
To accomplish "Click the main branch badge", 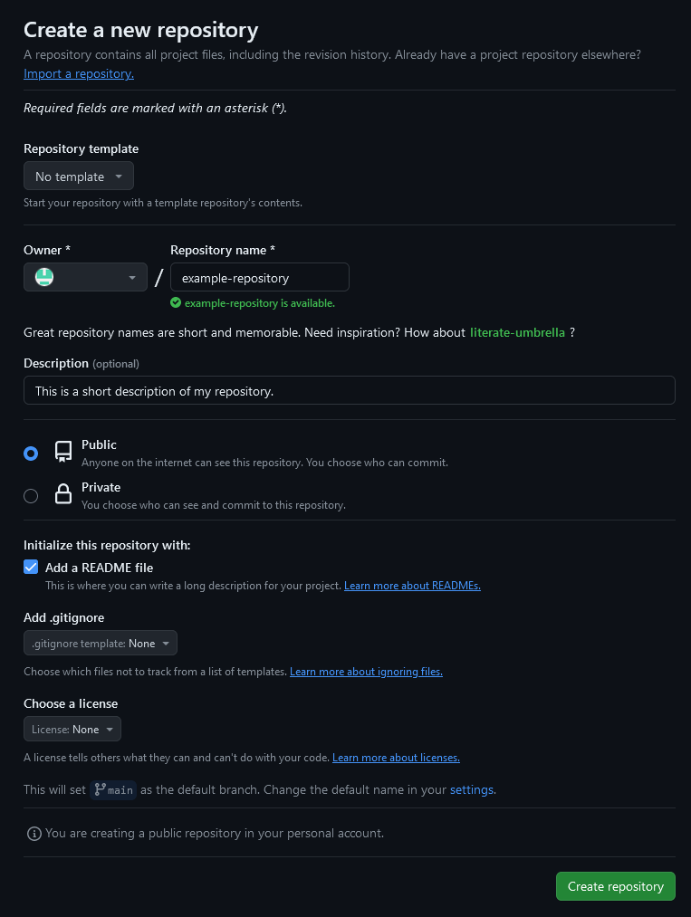I will tap(113, 789).
